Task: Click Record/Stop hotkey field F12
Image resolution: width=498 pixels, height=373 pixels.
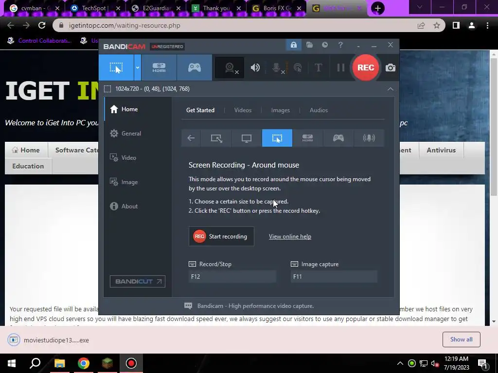Action: [x=232, y=276]
